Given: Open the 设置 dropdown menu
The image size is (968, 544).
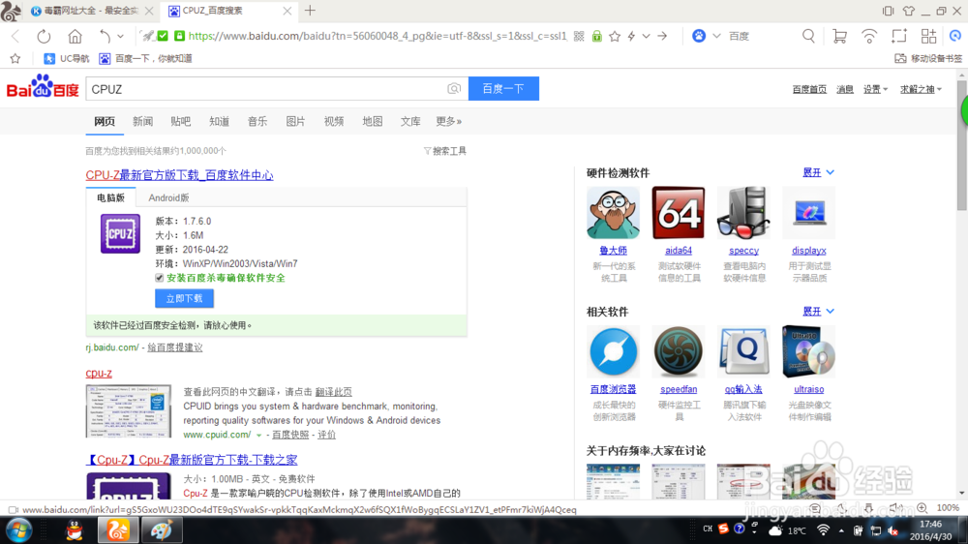Looking at the screenshot, I should click(875, 89).
